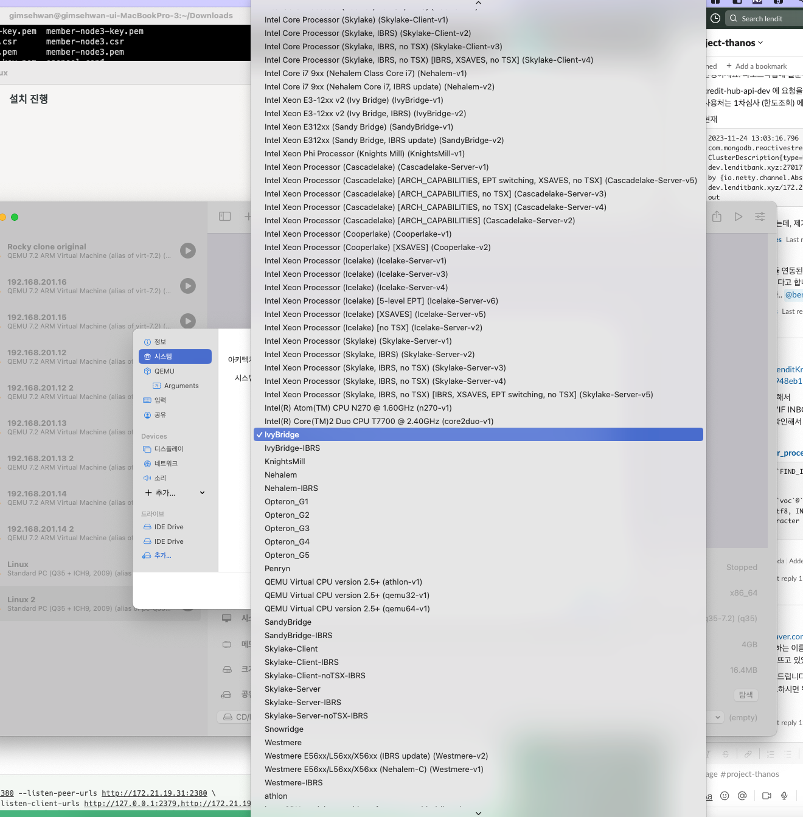Start the 192.168.201.16 virtual machine

coord(188,286)
